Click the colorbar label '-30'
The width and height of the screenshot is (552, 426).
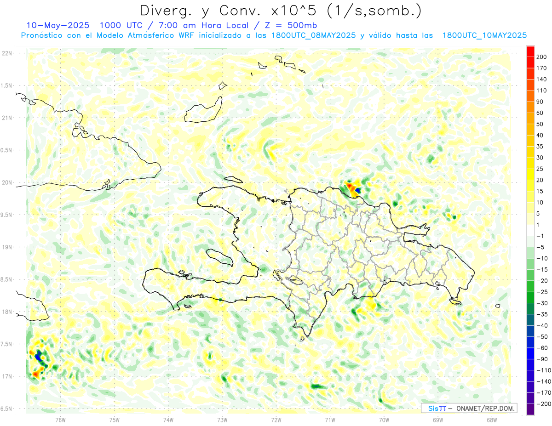pos(542,303)
